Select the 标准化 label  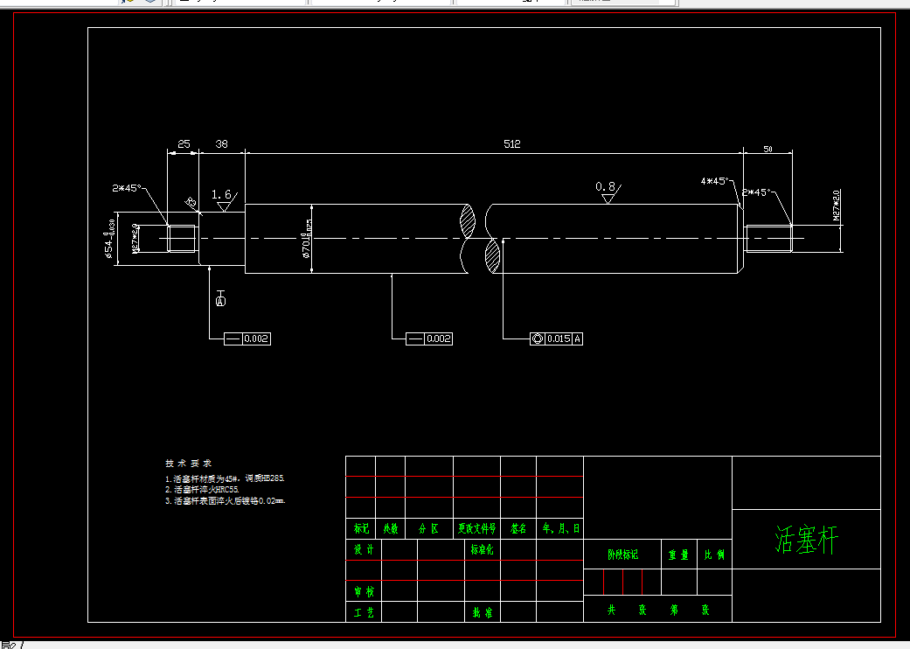click(483, 549)
